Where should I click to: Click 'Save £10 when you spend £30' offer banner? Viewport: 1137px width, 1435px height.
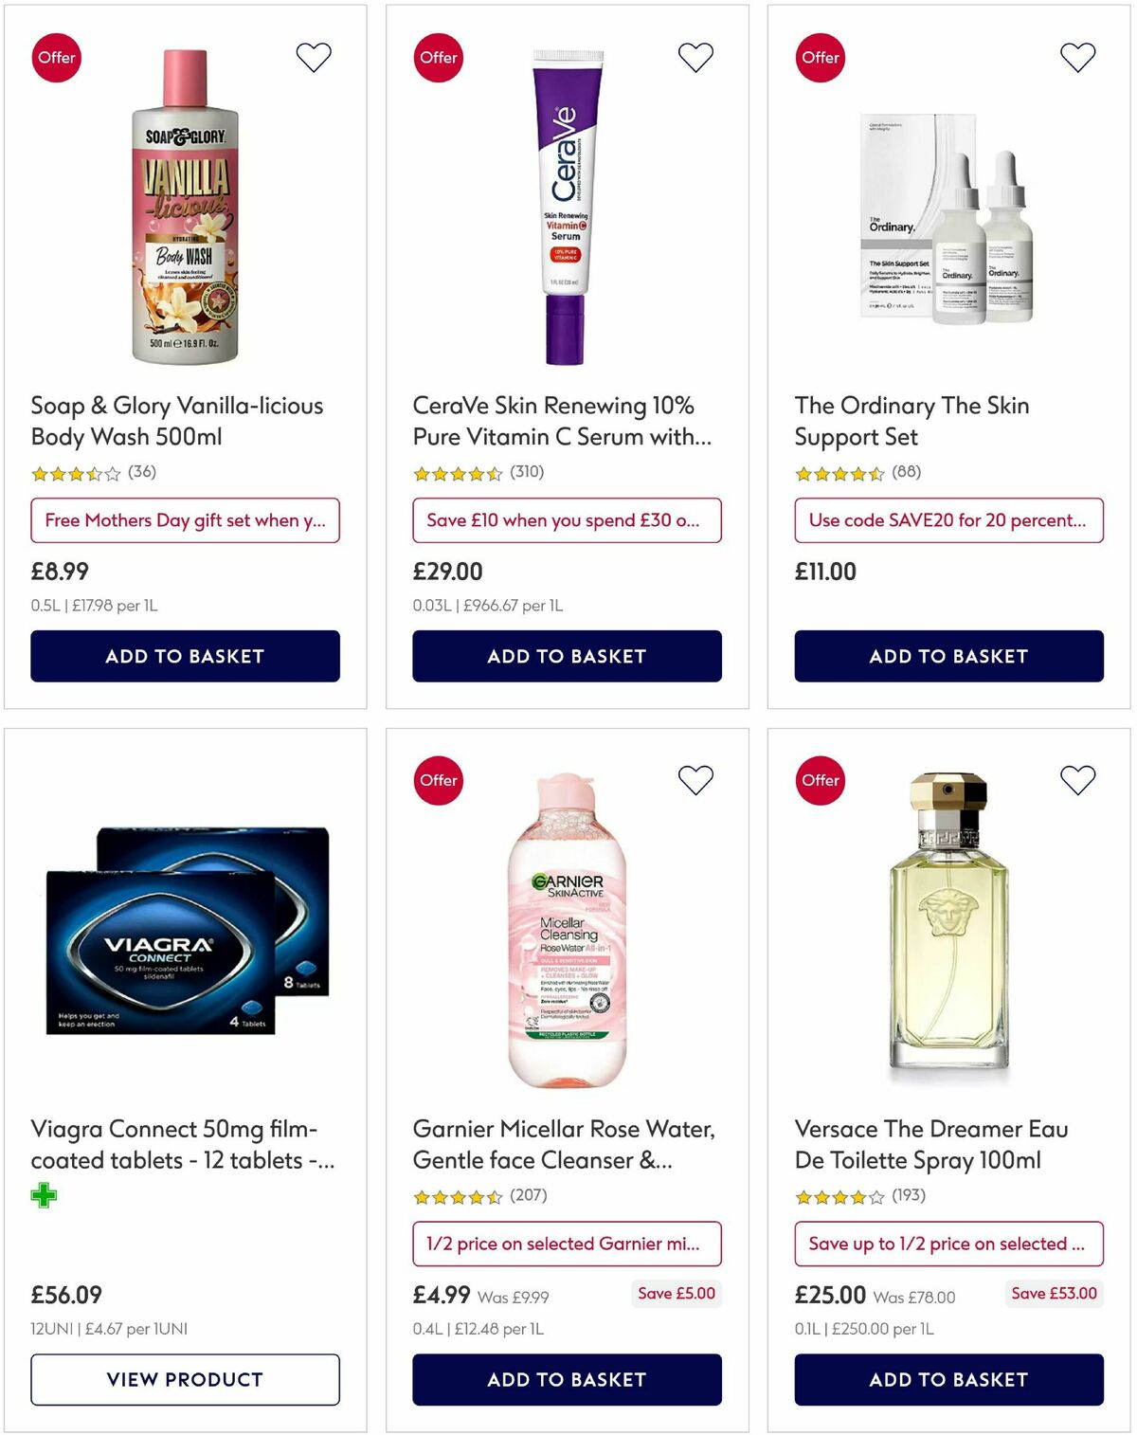pos(566,520)
